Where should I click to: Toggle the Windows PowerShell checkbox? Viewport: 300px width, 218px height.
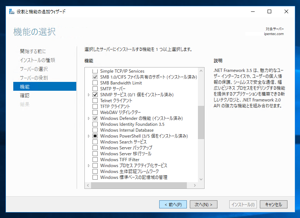pyautogui.click(x=95, y=136)
